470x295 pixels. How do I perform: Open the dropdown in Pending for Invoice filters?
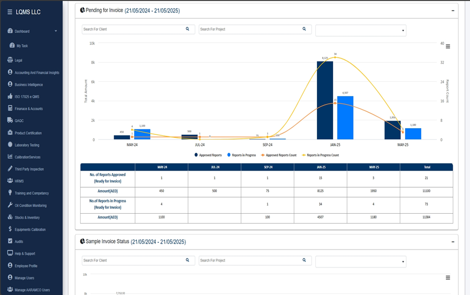[361, 31]
